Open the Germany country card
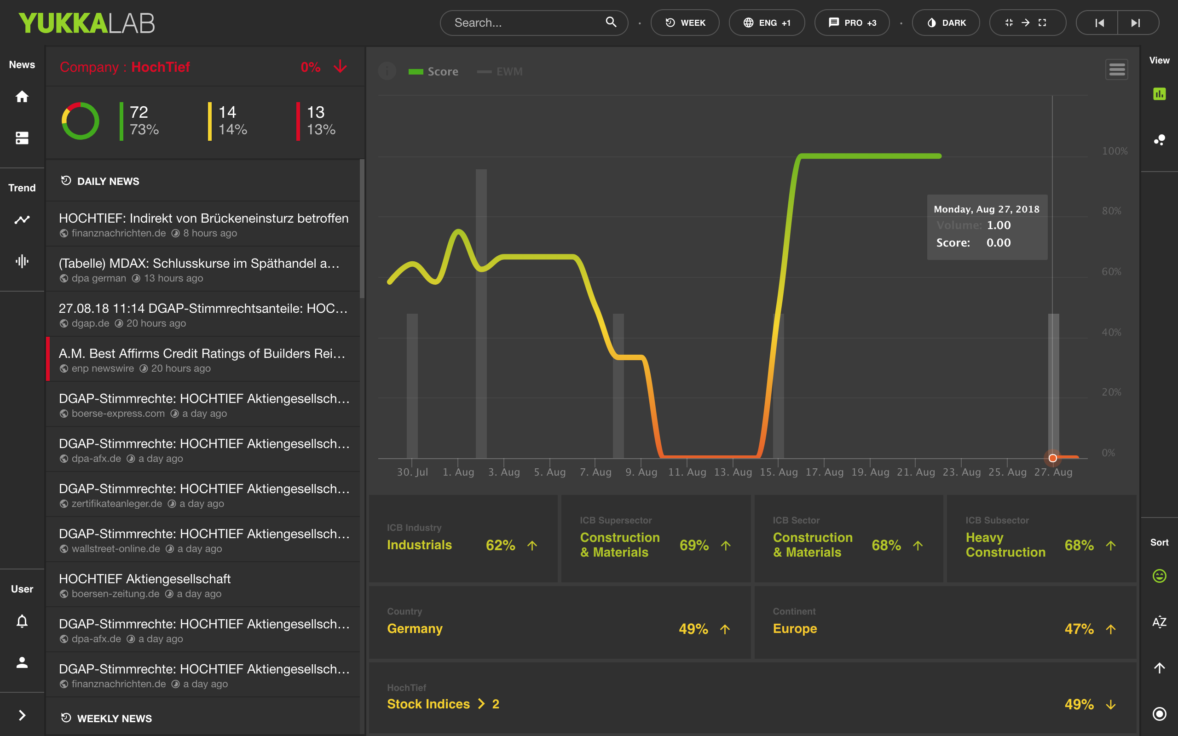The width and height of the screenshot is (1178, 736). (x=560, y=622)
